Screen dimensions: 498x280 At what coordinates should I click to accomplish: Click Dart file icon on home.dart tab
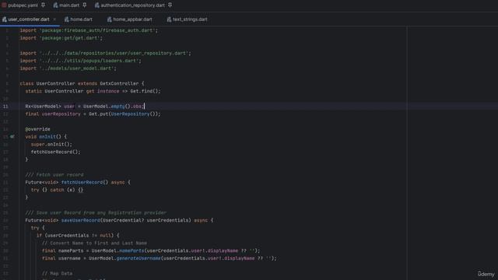[x=67, y=19]
